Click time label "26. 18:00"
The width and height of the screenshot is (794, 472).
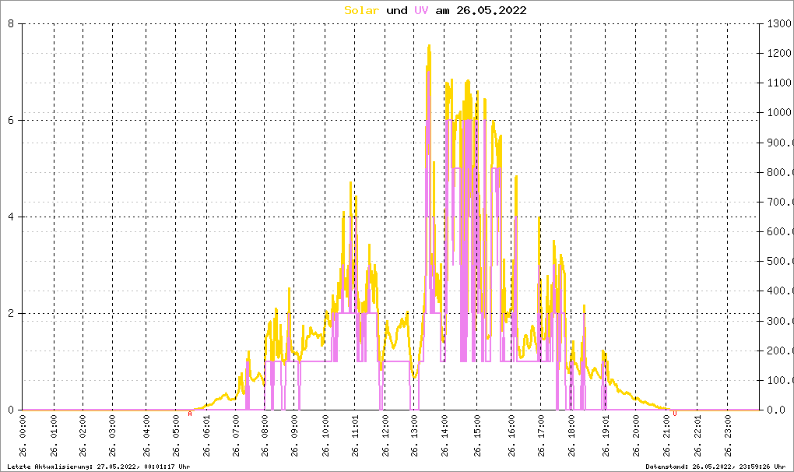click(x=571, y=435)
